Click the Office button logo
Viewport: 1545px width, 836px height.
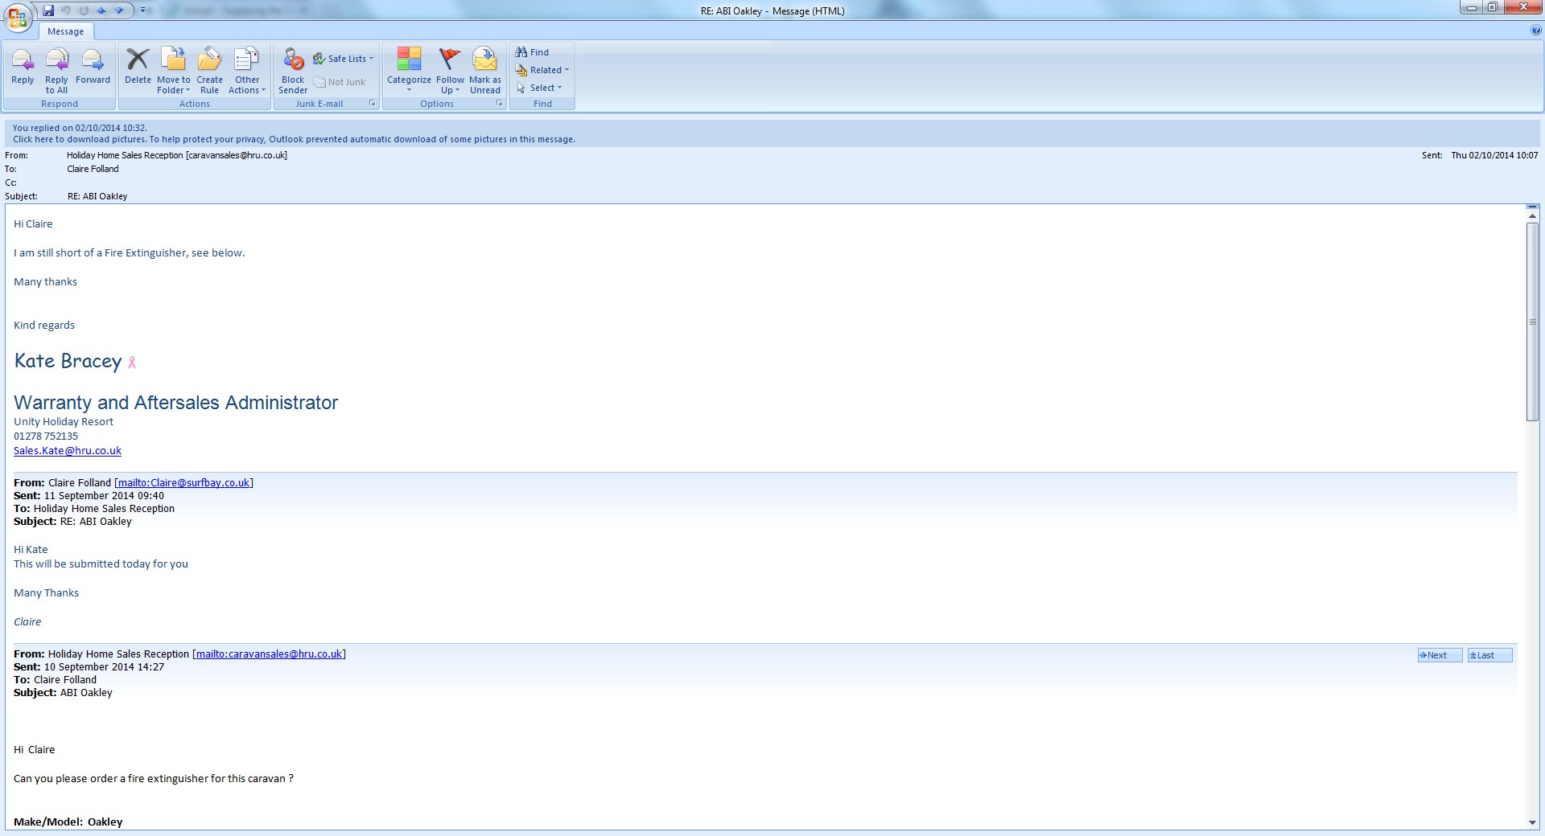[18, 16]
